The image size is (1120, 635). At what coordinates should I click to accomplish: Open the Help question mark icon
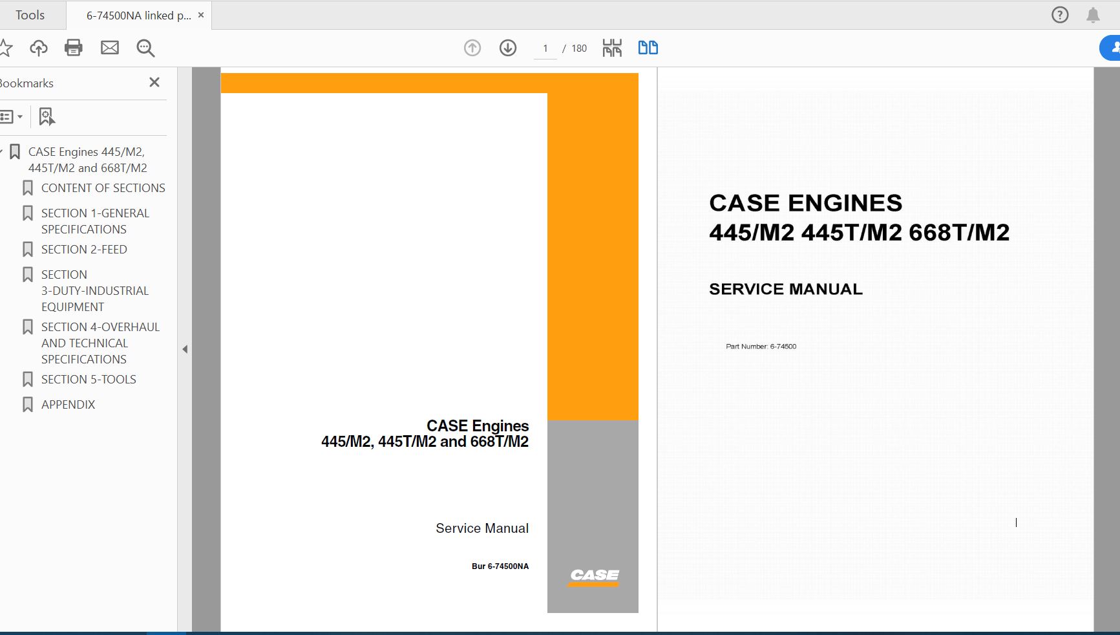click(x=1060, y=15)
